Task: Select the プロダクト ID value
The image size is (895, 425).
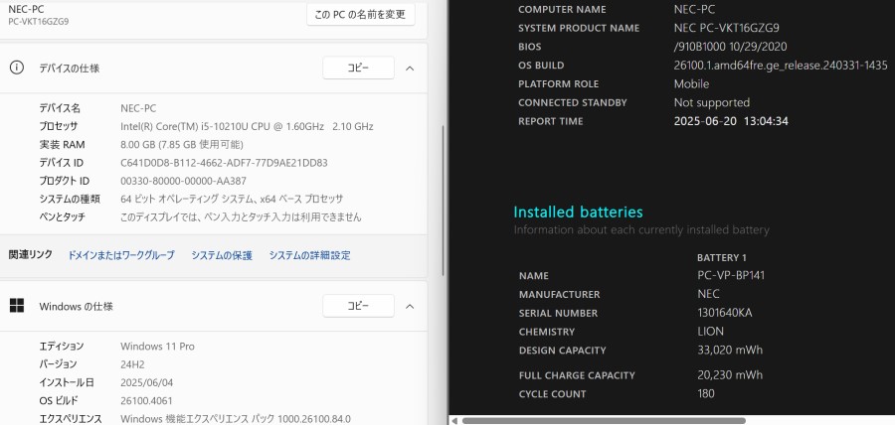Action: pos(183,181)
